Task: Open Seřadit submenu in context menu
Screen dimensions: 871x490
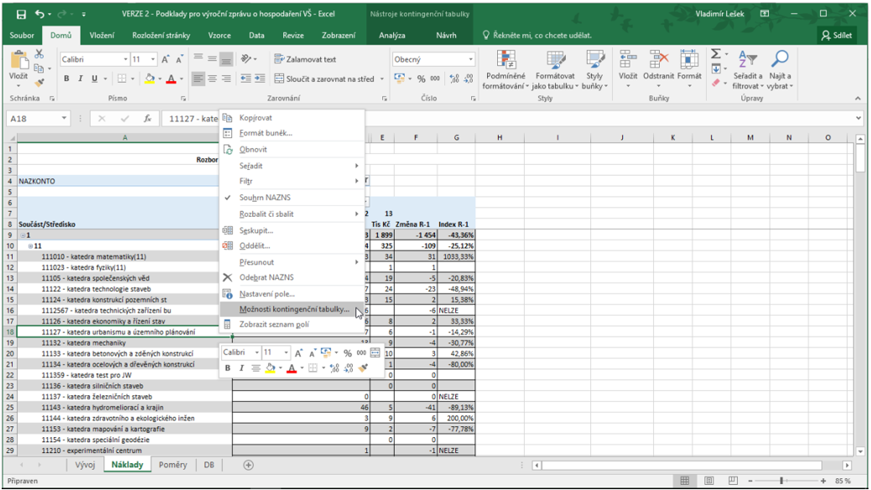Action: [x=293, y=166]
